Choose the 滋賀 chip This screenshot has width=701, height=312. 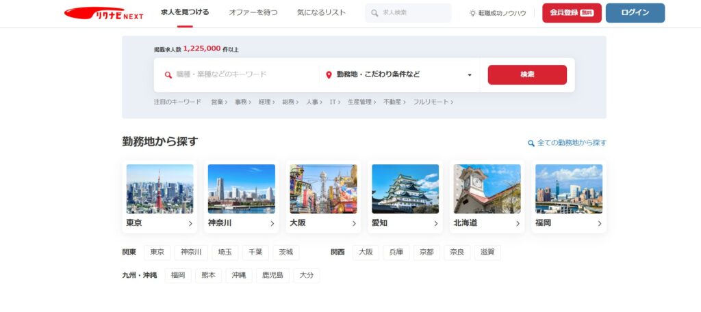[487, 253]
